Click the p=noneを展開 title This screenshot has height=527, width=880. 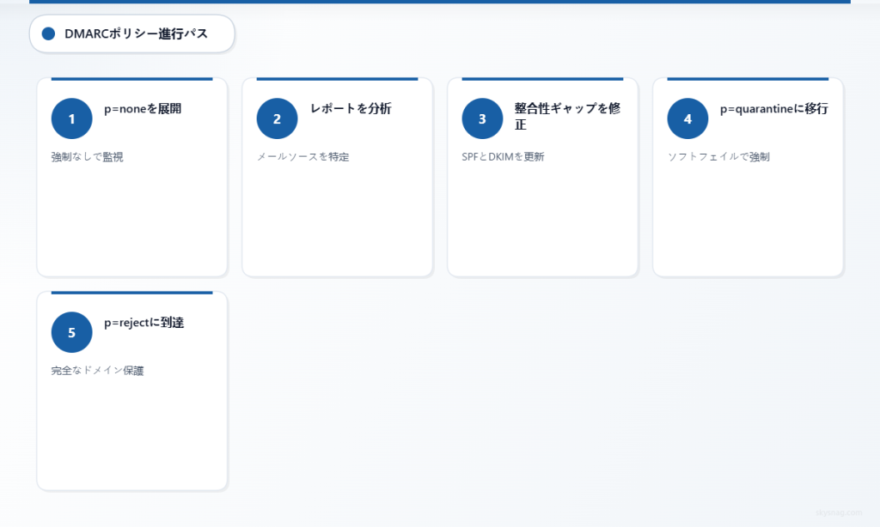pyautogui.click(x=143, y=109)
